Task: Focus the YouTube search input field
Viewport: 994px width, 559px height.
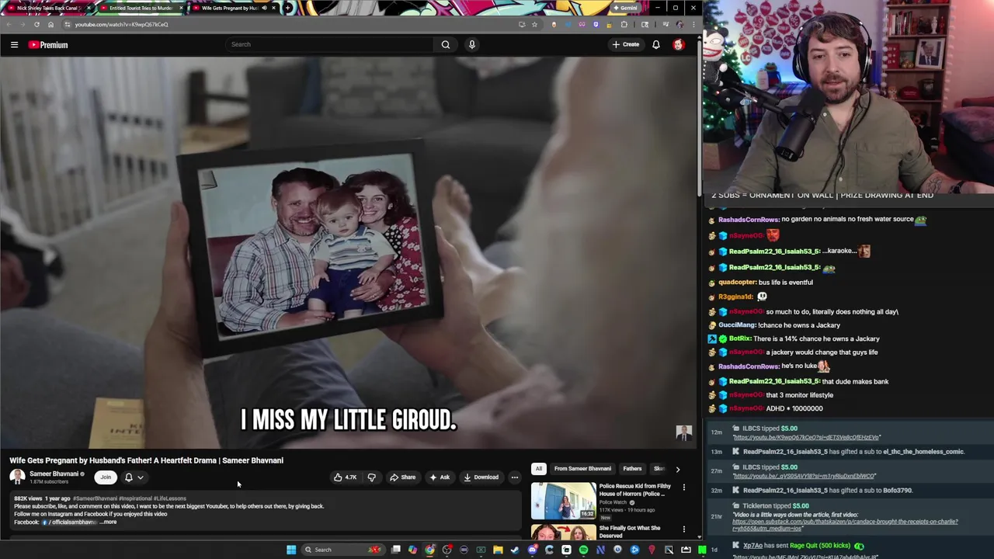Action: coord(330,44)
